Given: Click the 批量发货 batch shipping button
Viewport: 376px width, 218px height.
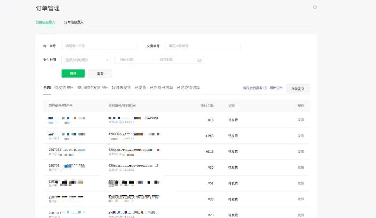Looking at the screenshot, I should 298,89.
